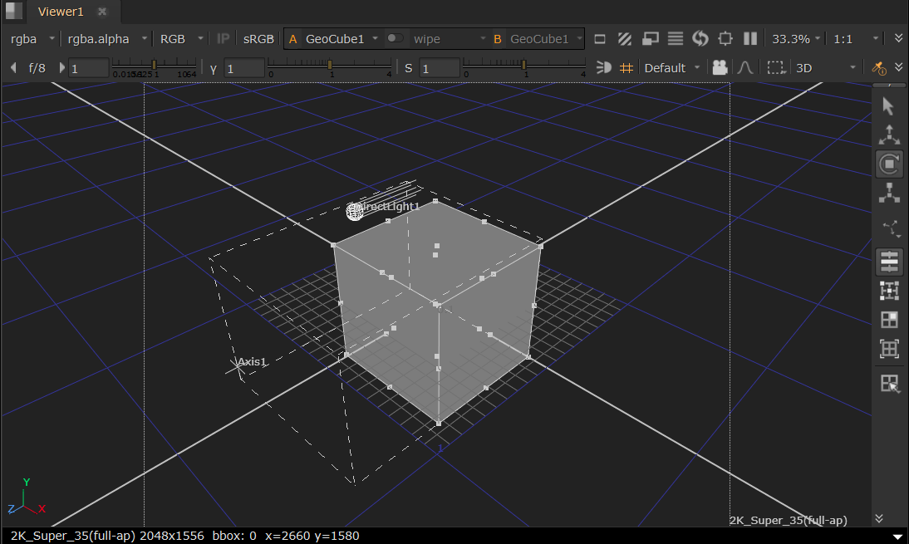Choose the rotate tool in the side toolbar
The height and width of the screenshot is (544, 909).
[x=888, y=164]
